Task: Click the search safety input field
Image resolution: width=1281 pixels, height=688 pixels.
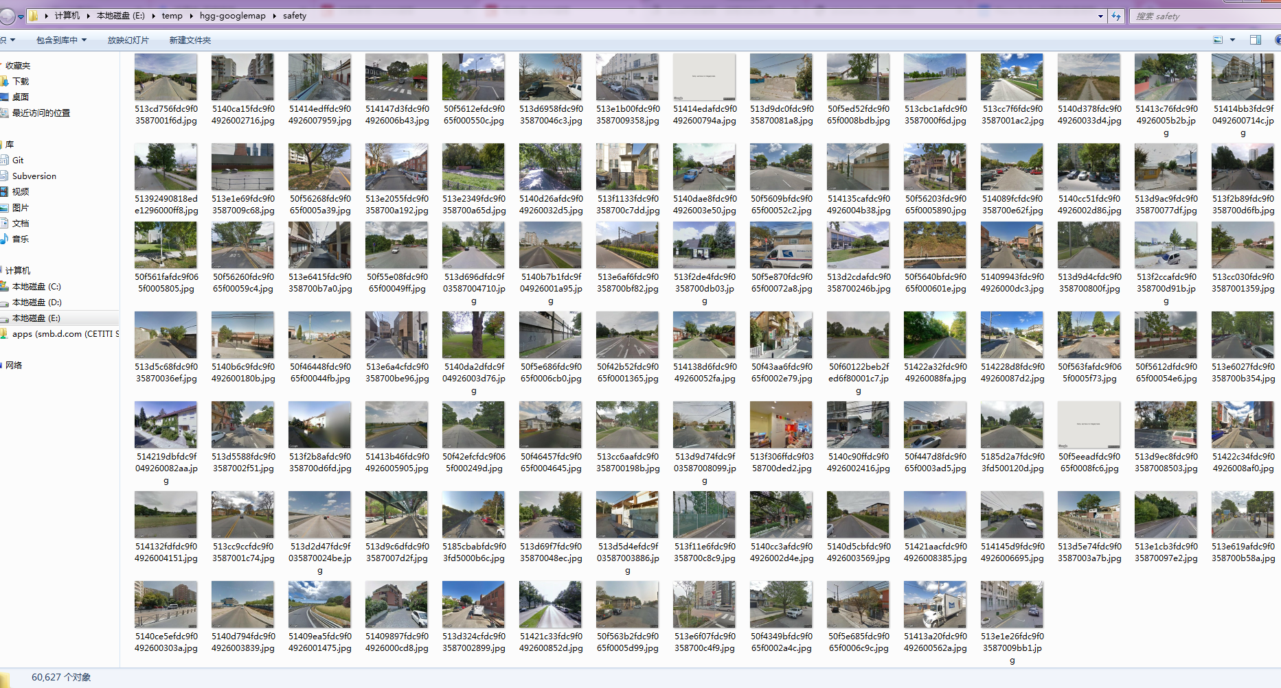Action: pyautogui.click(x=1205, y=16)
